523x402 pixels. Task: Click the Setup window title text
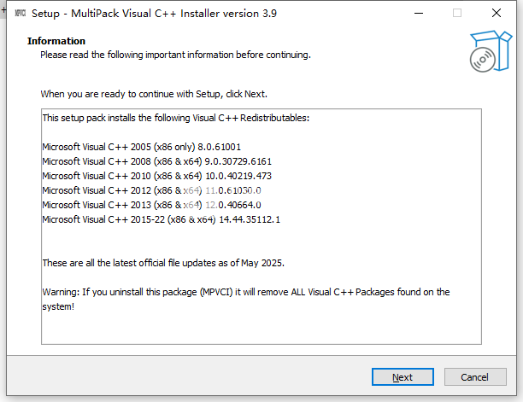point(154,14)
